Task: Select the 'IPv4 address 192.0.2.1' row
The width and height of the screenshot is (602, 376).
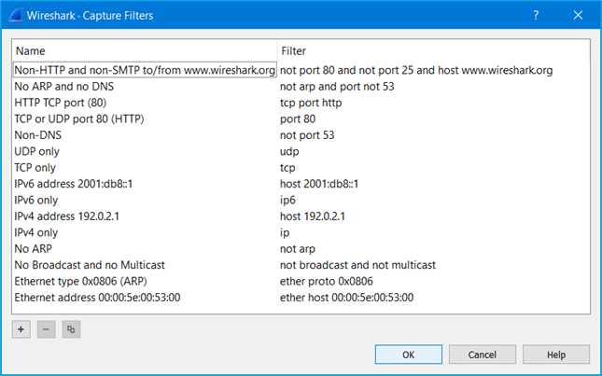Action: pos(301,216)
